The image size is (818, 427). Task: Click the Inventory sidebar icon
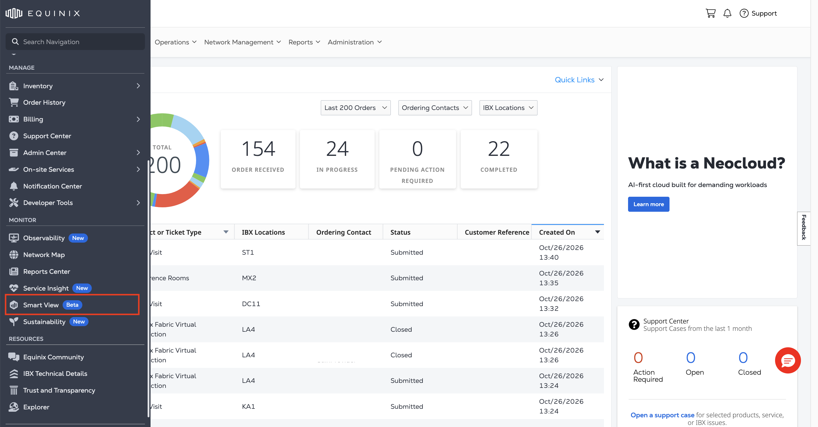(x=14, y=86)
